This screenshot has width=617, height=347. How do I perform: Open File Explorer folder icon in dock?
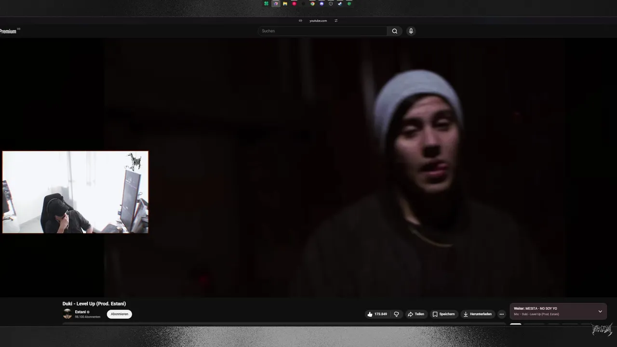point(285,3)
